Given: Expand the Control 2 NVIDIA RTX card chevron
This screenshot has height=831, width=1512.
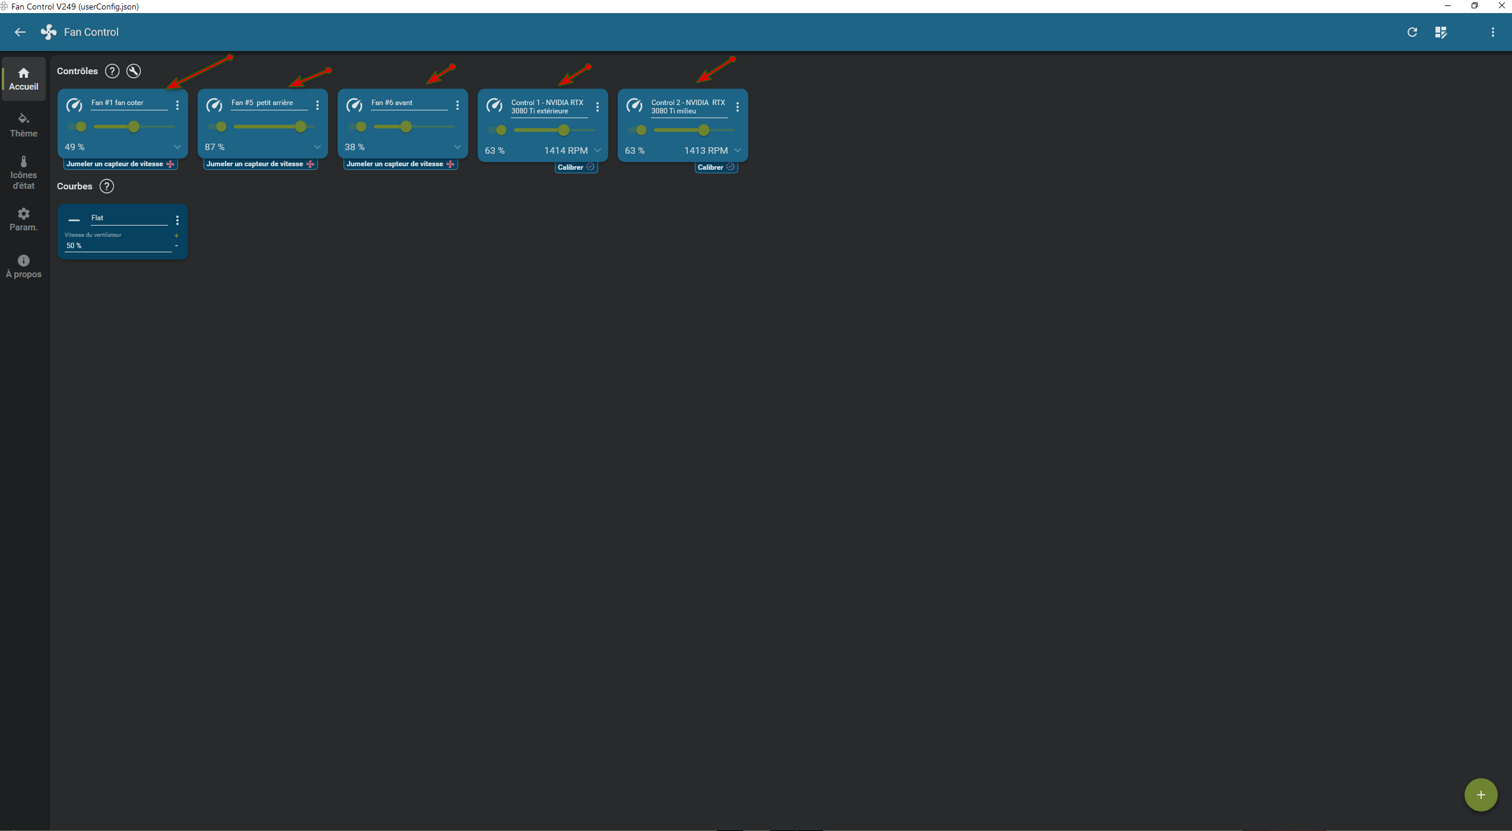Looking at the screenshot, I should click(738, 150).
